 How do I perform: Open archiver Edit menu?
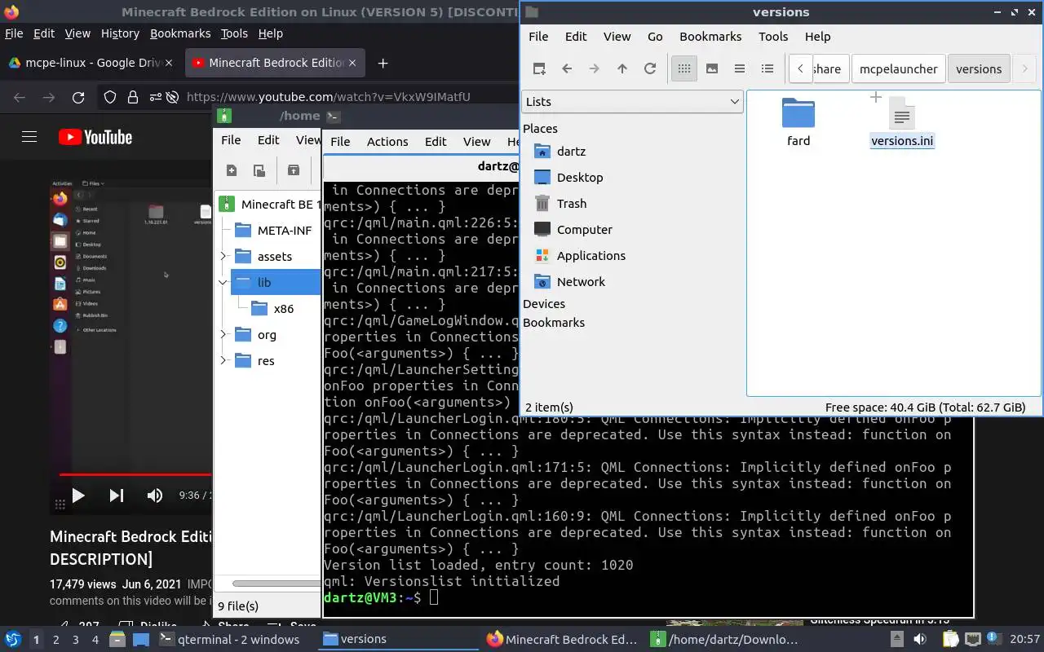(x=268, y=139)
